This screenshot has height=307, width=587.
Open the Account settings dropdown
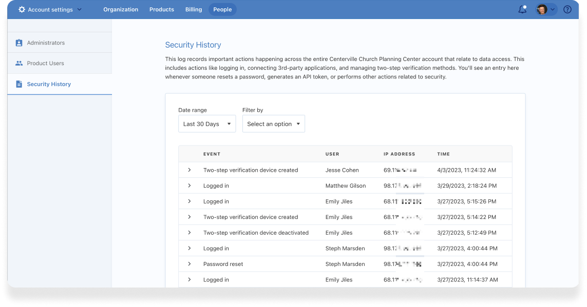click(50, 10)
